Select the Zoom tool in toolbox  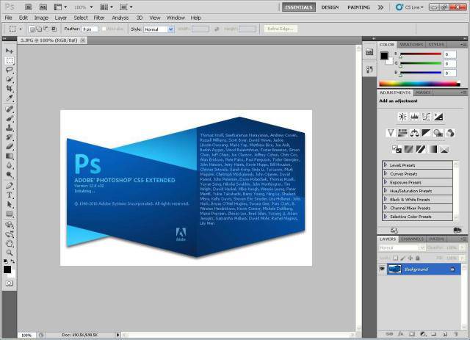click(x=10, y=253)
